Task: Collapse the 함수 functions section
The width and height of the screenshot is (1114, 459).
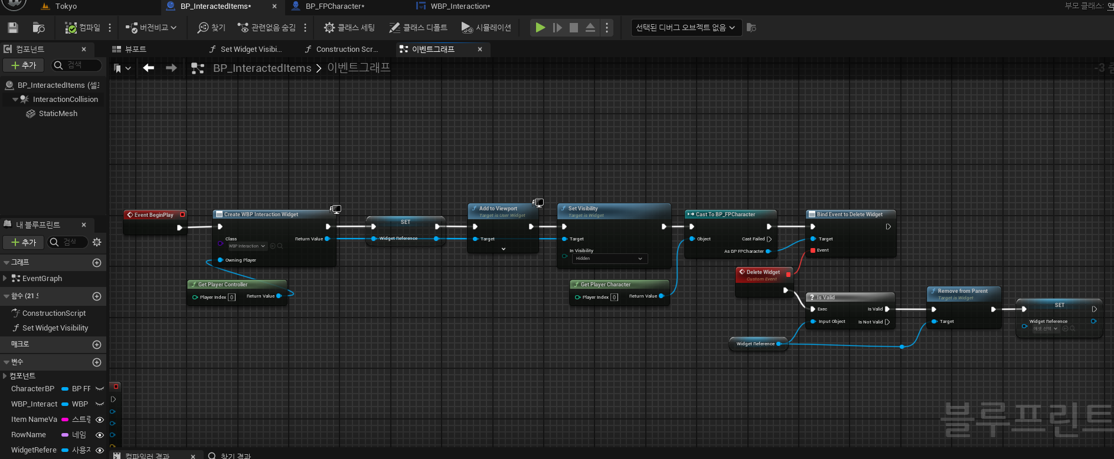Action: [6, 296]
